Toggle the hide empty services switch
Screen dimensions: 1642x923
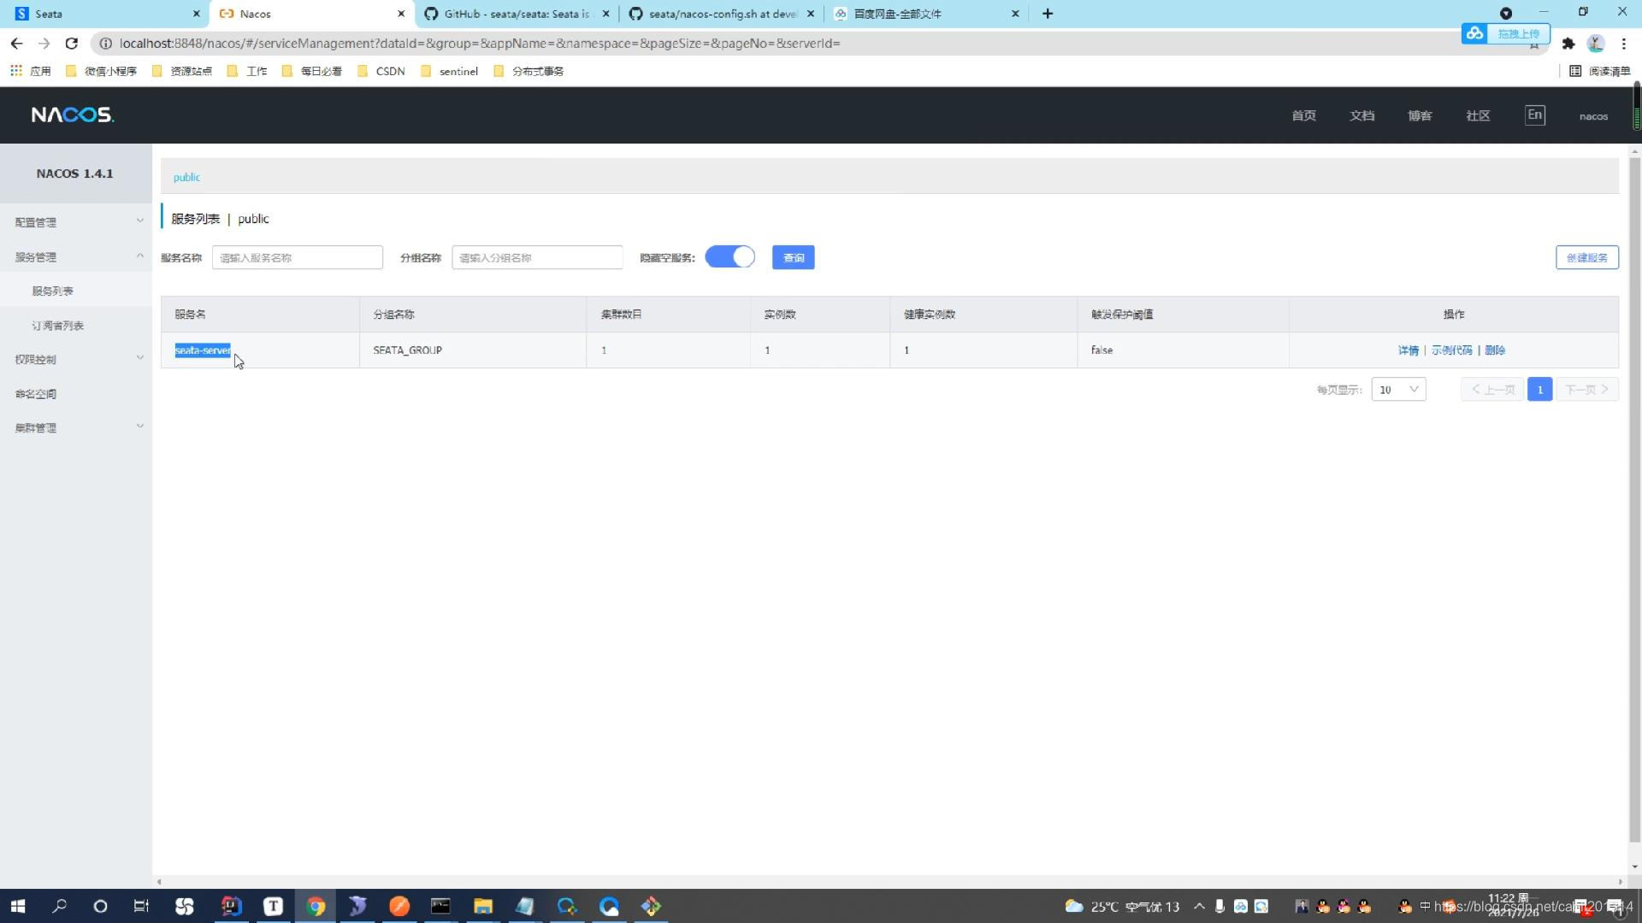(729, 257)
